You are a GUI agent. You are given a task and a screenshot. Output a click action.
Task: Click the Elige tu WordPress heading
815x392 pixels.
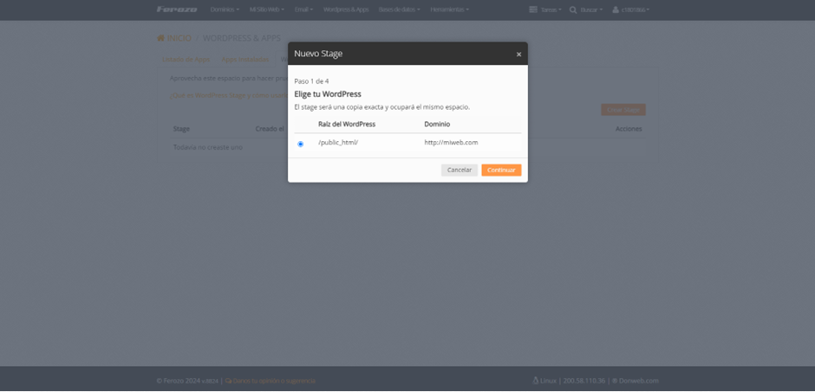328,93
